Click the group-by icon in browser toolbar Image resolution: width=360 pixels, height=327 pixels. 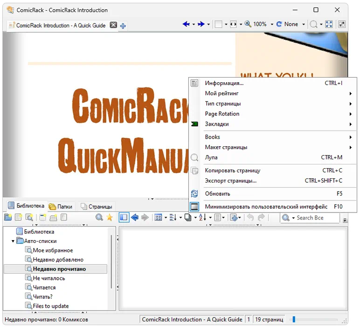(x=173, y=217)
